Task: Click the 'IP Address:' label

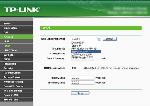Action: 58,49
